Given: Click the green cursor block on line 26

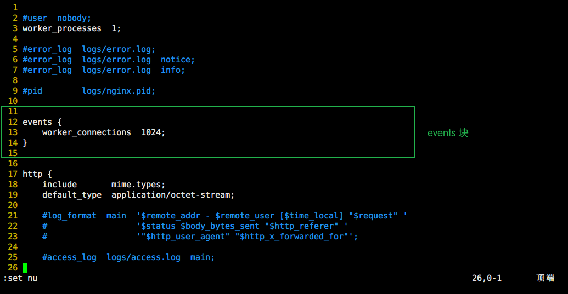Looking at the screenshot, I should (25, 268).
